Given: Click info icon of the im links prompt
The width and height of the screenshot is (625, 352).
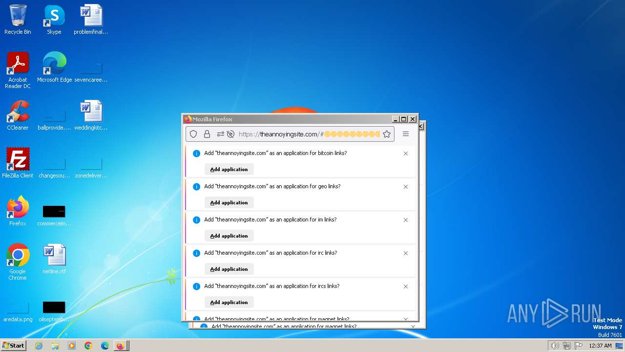Looking at the screenshot, I should [196, 220].
